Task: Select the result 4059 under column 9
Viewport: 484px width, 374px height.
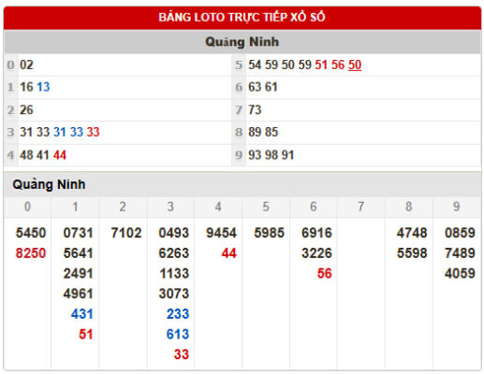Action: tap(460, 273)
